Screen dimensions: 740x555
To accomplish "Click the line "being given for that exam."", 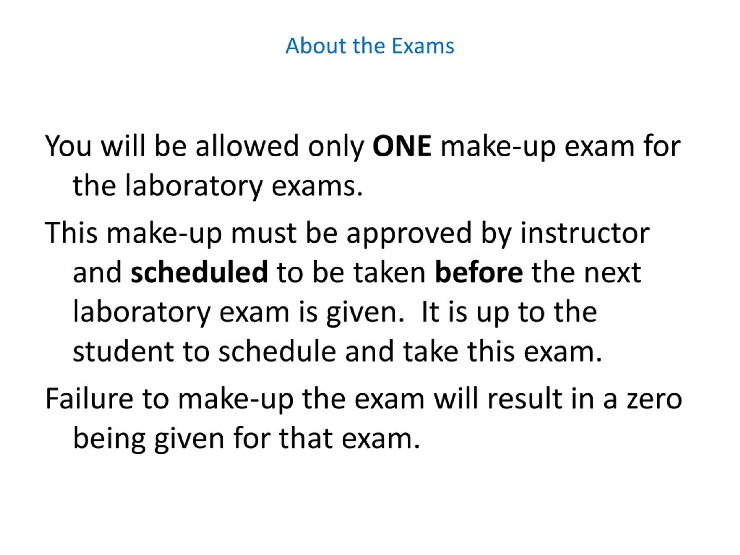I will click(x=246, y=440).
